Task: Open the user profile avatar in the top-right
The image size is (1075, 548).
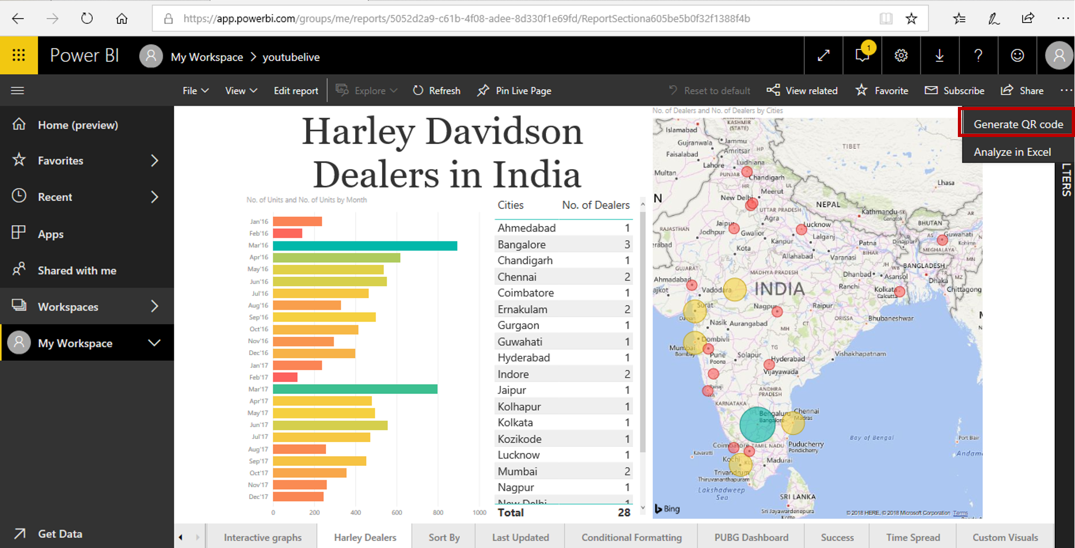Action: (x=1059, y=55)
